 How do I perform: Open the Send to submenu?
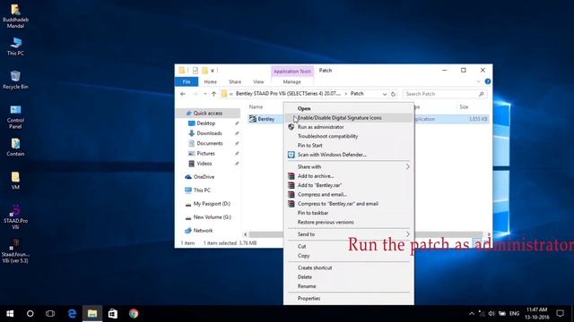(349, 234)
